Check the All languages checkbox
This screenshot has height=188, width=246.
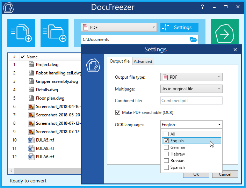point(166,134)
